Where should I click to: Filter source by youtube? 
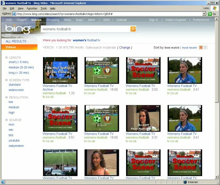14,141
